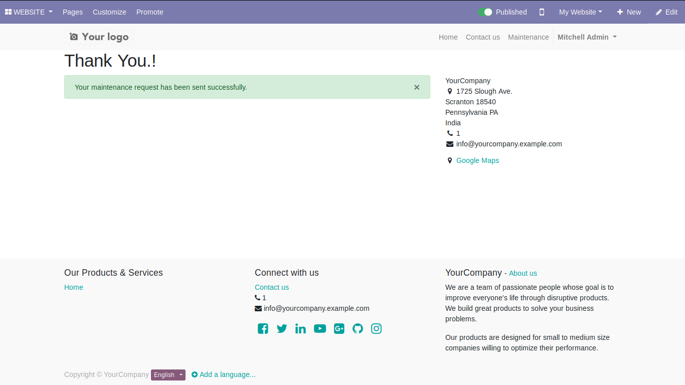
Task: Open the Maintenance nav page
Action: pos(529,37)
